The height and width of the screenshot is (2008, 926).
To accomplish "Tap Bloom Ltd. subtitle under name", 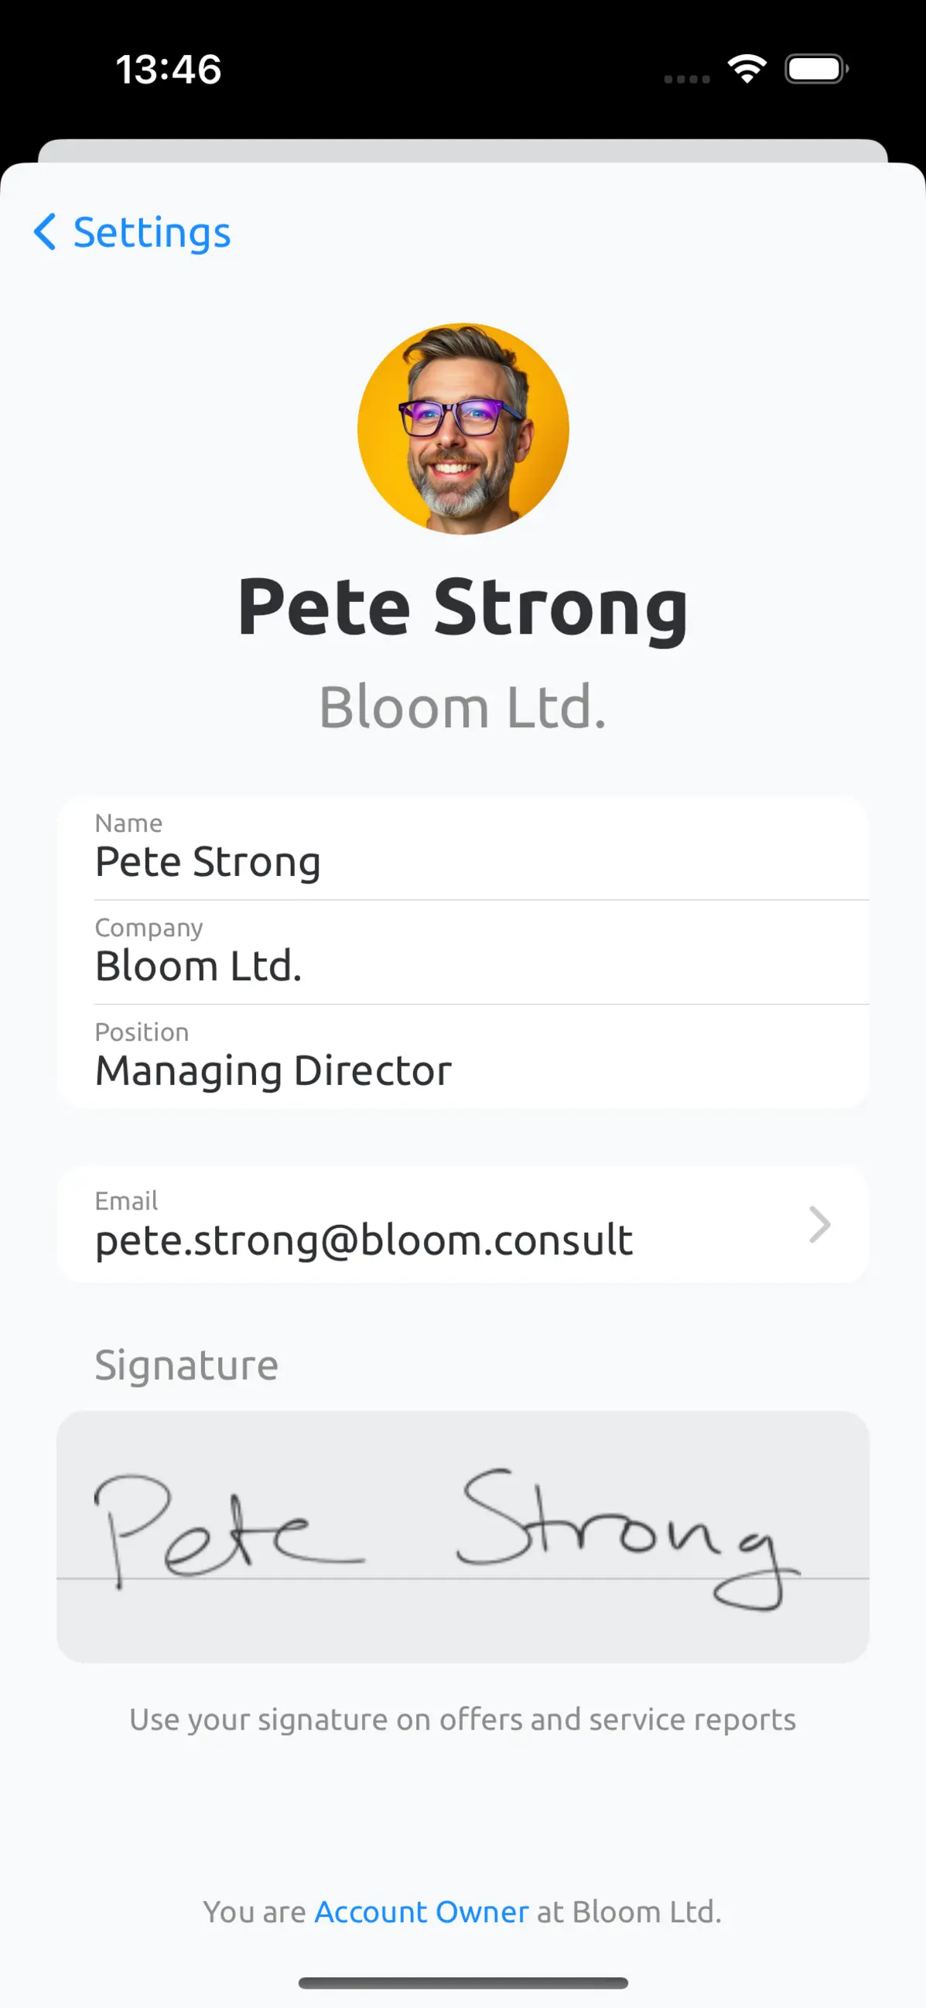I will (x=463, y=707).
